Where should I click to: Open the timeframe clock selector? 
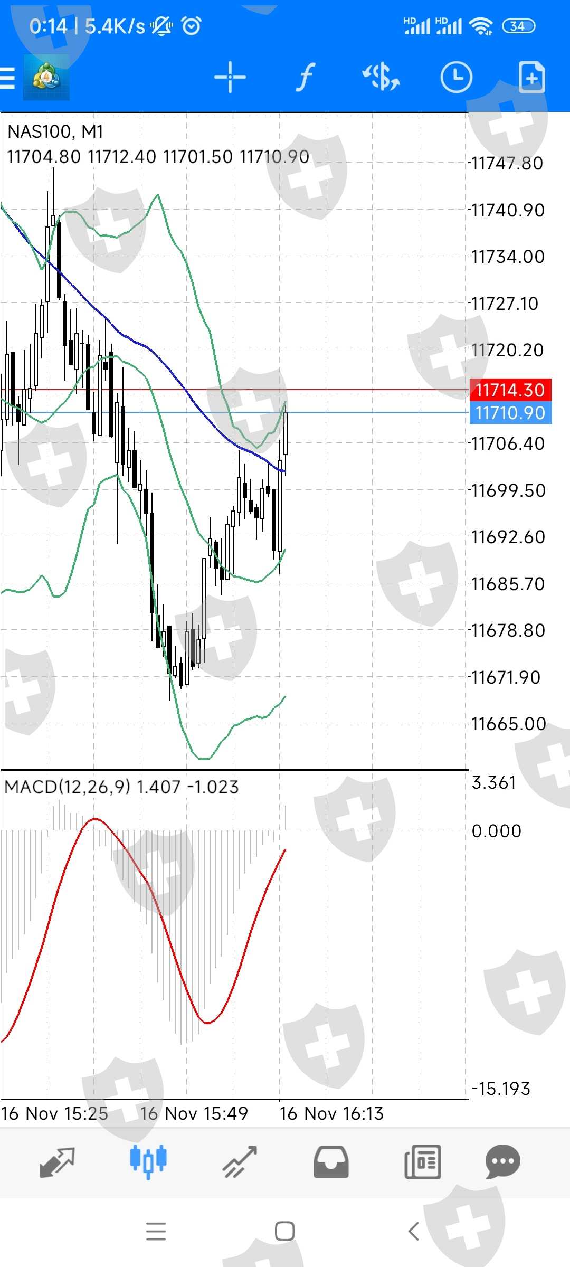coord(456,78)
